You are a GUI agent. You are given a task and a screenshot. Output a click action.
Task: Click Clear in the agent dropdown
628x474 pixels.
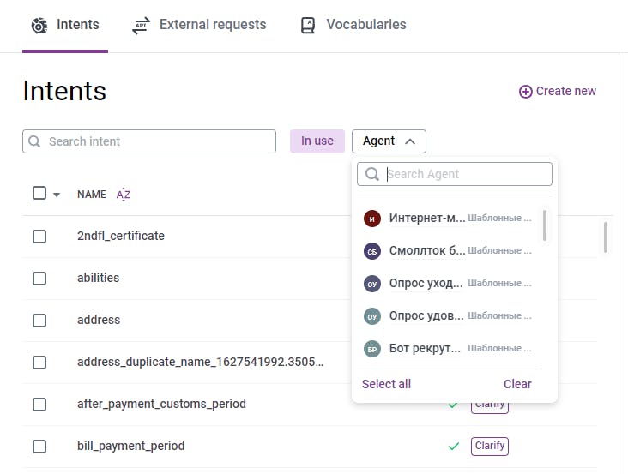point(517,384)
